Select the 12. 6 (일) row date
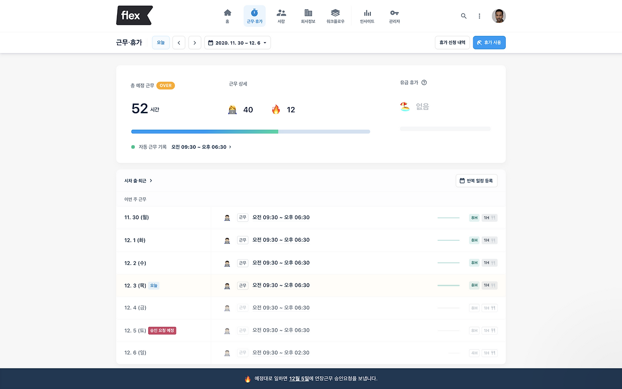 point(136,353)
